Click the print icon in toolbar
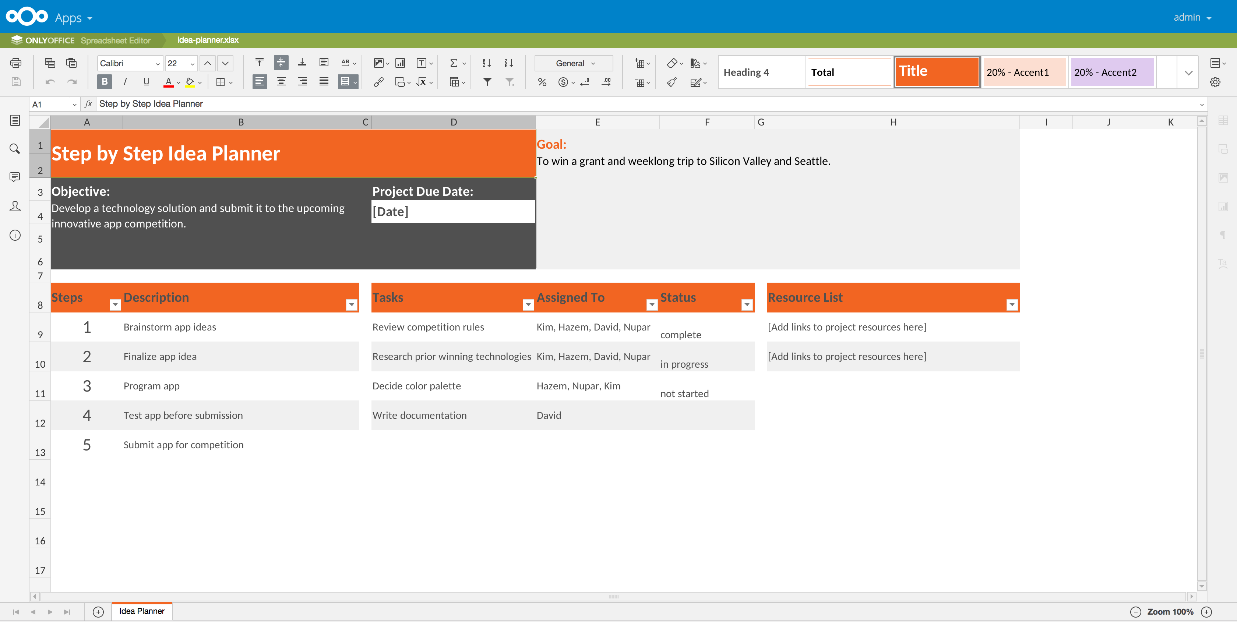The image size is (1237, 622). (16, 63)
